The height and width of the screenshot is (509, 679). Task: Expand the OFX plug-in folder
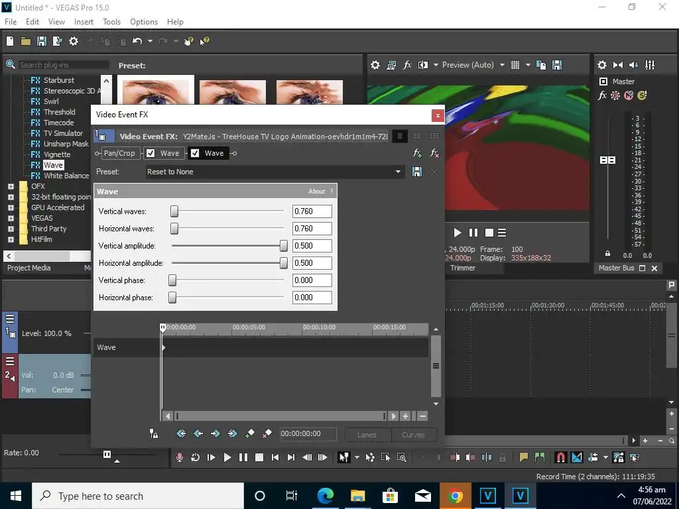pos(11,186)
